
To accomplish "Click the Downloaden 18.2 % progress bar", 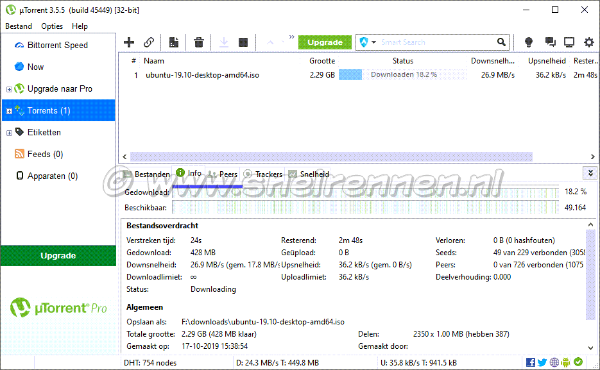I will click(402, 74).
